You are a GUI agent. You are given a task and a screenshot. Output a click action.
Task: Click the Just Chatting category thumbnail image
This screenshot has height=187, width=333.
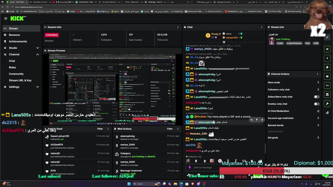[272, 41]
